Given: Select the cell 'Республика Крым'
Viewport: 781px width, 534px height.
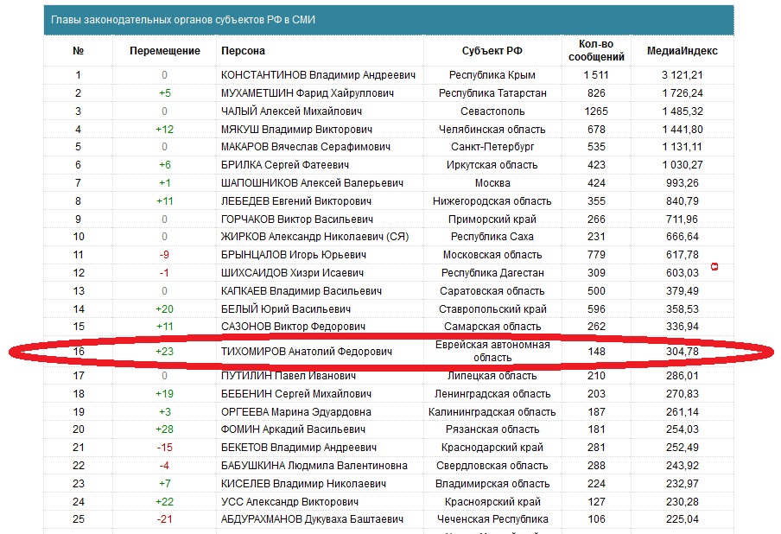Looking at the screenshot, I should point(492,75).
